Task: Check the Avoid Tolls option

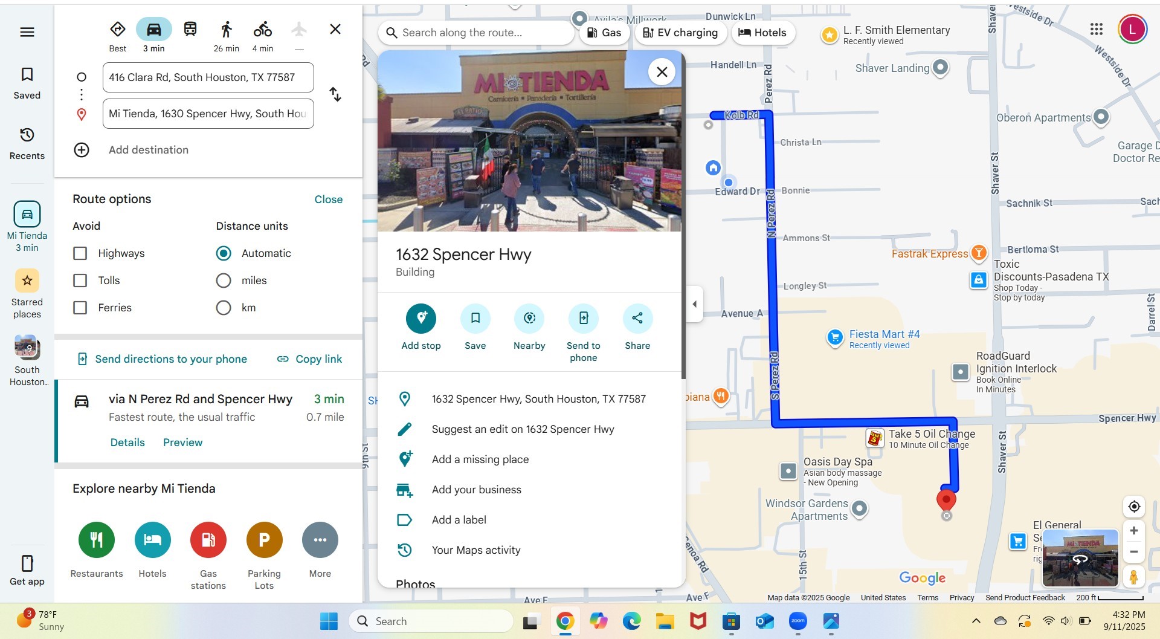Action: [80, 281]
